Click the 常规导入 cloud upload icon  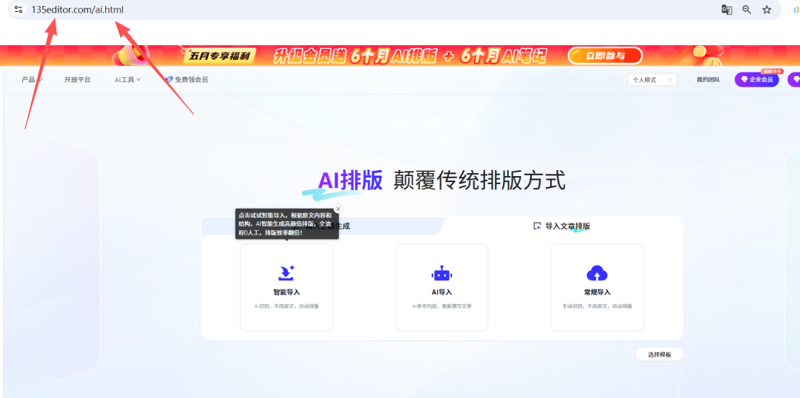point(597,274)
